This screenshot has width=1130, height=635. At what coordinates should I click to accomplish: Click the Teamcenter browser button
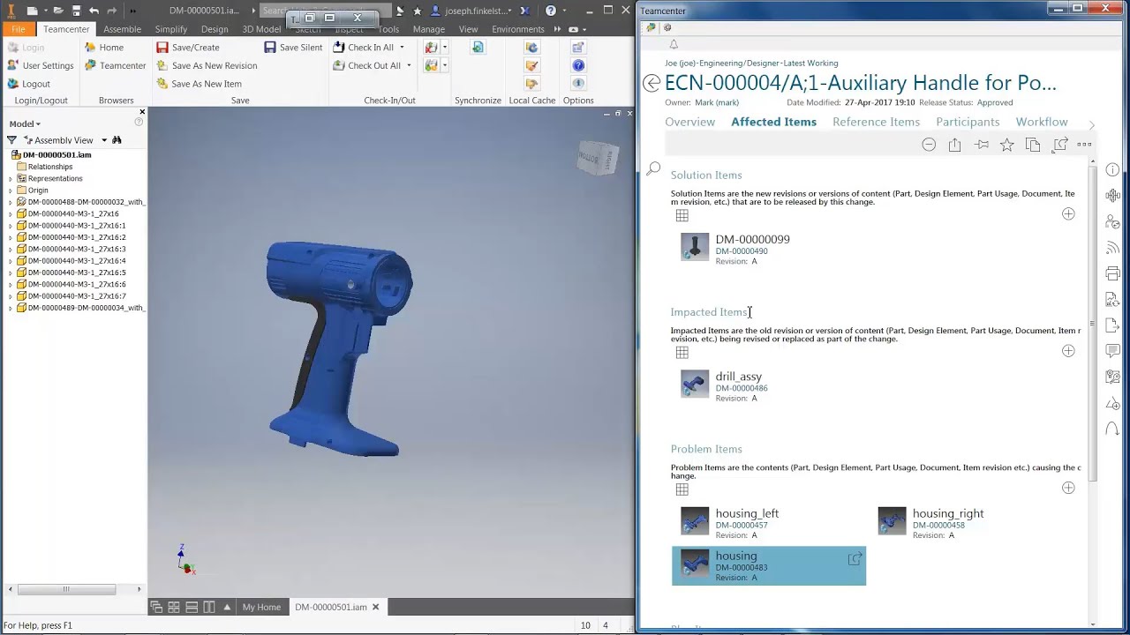115,65
